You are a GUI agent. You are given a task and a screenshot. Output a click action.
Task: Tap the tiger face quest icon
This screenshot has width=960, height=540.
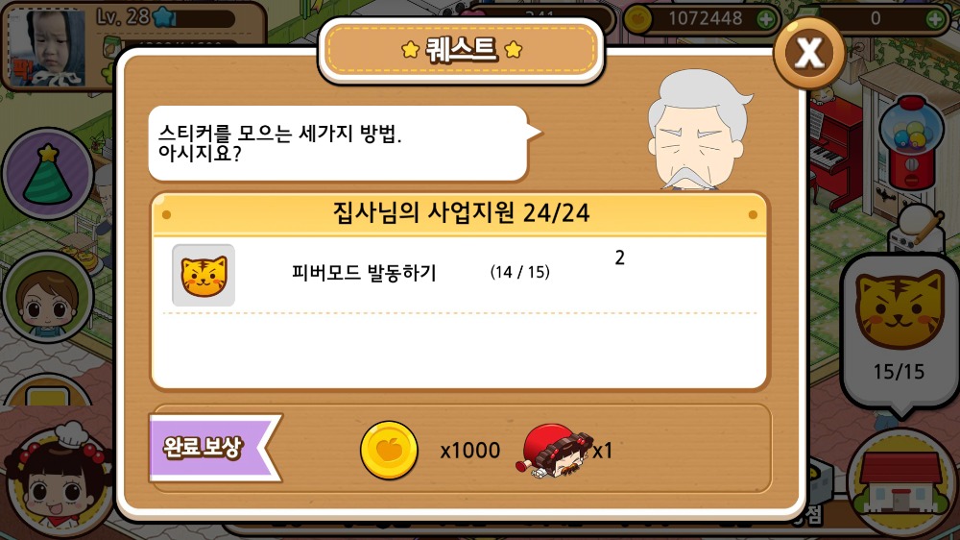[x=204, y=275]
